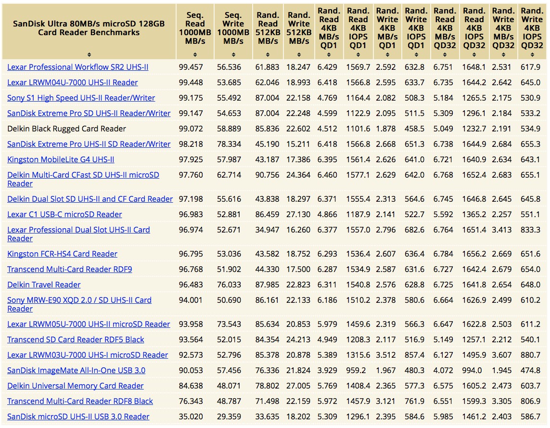Click Rand. Write IOPS QD32 value 833.3
This screenshot has width=550, height=428.
pos(530,230)
